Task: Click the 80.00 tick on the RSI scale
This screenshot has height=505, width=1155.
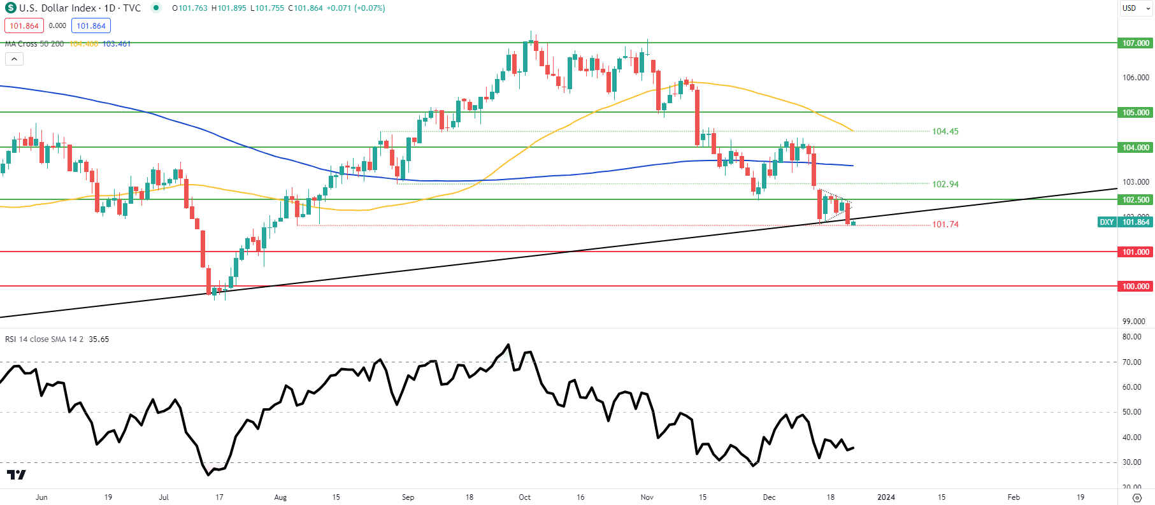Action: click(x=1132, y=337)
